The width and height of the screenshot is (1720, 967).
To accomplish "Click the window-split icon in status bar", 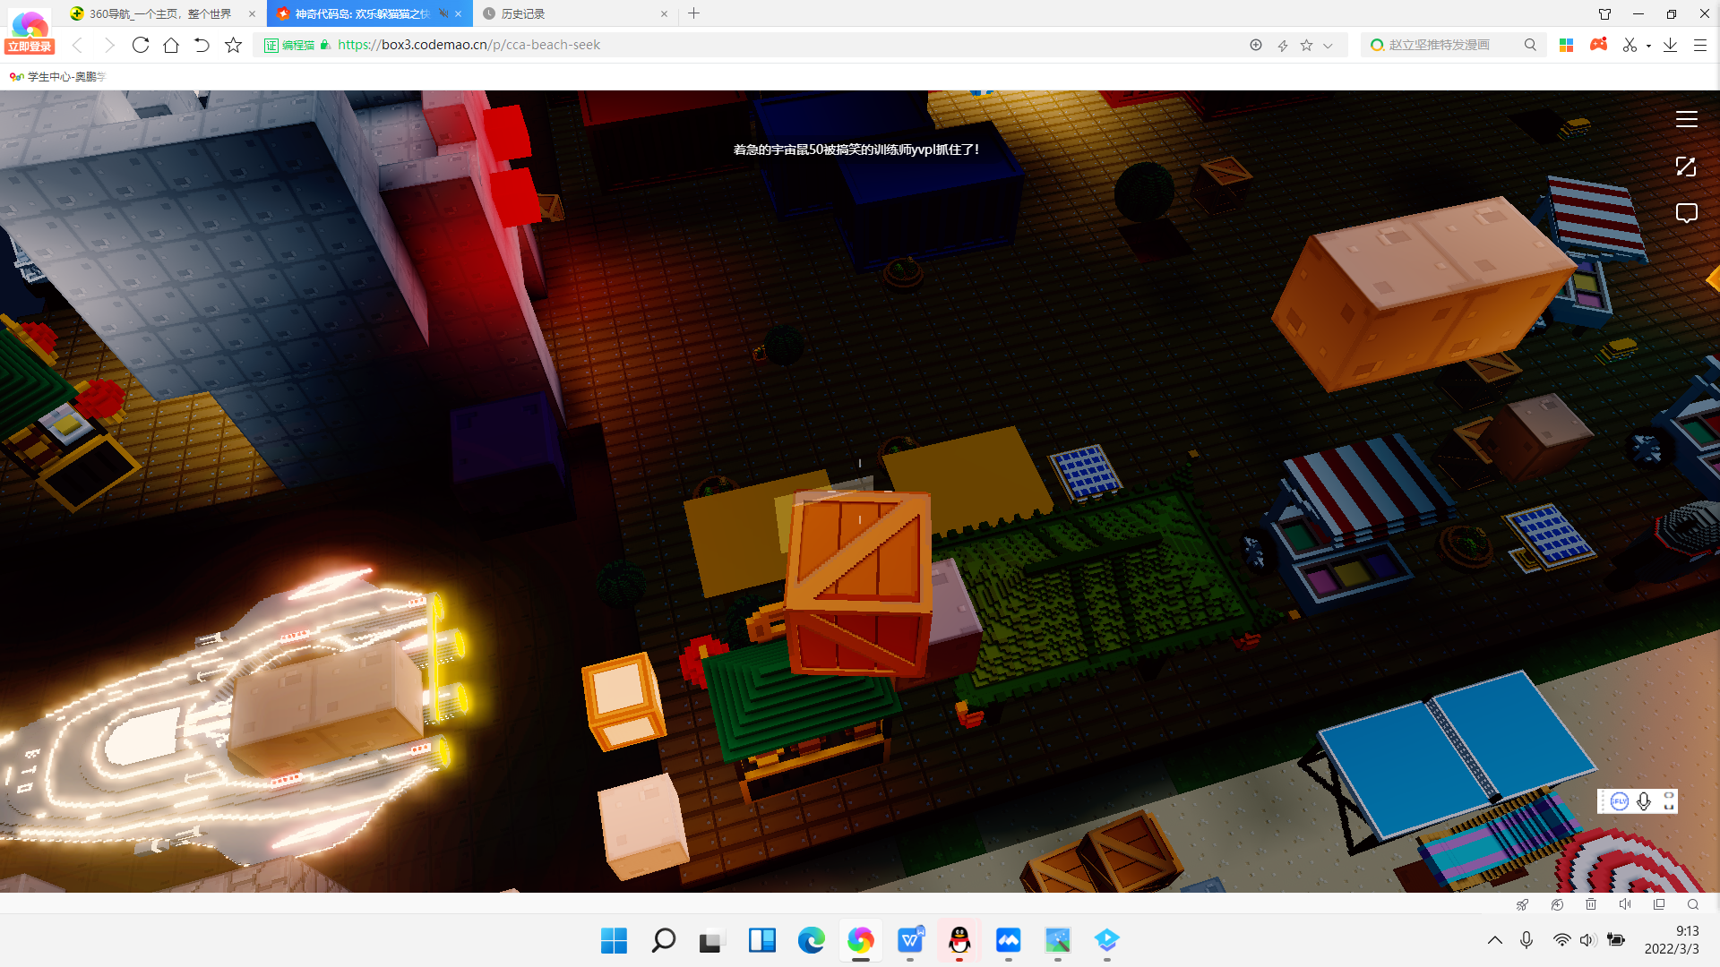I will tap(1659, 904).
